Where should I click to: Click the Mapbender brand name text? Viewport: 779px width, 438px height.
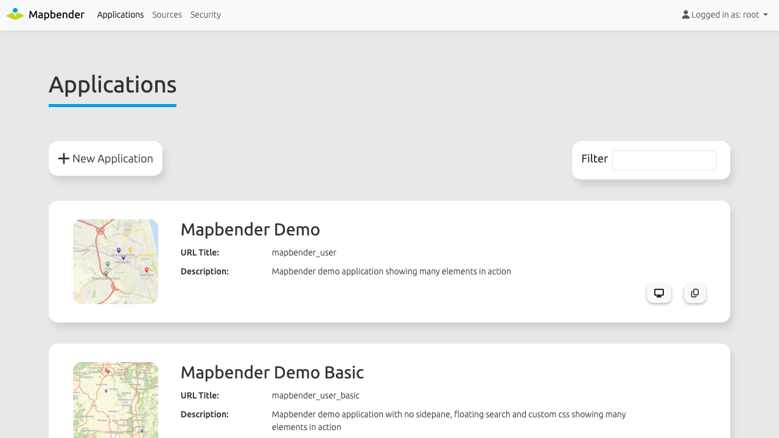pyautogui.click(x=57, y=15)
